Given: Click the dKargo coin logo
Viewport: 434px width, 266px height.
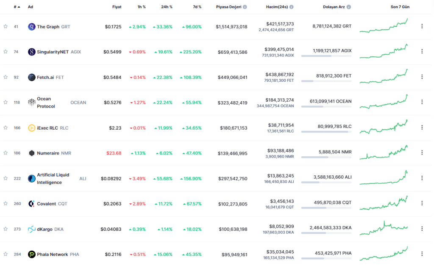Looking at the screenshot, I should [x=31, y=229].
